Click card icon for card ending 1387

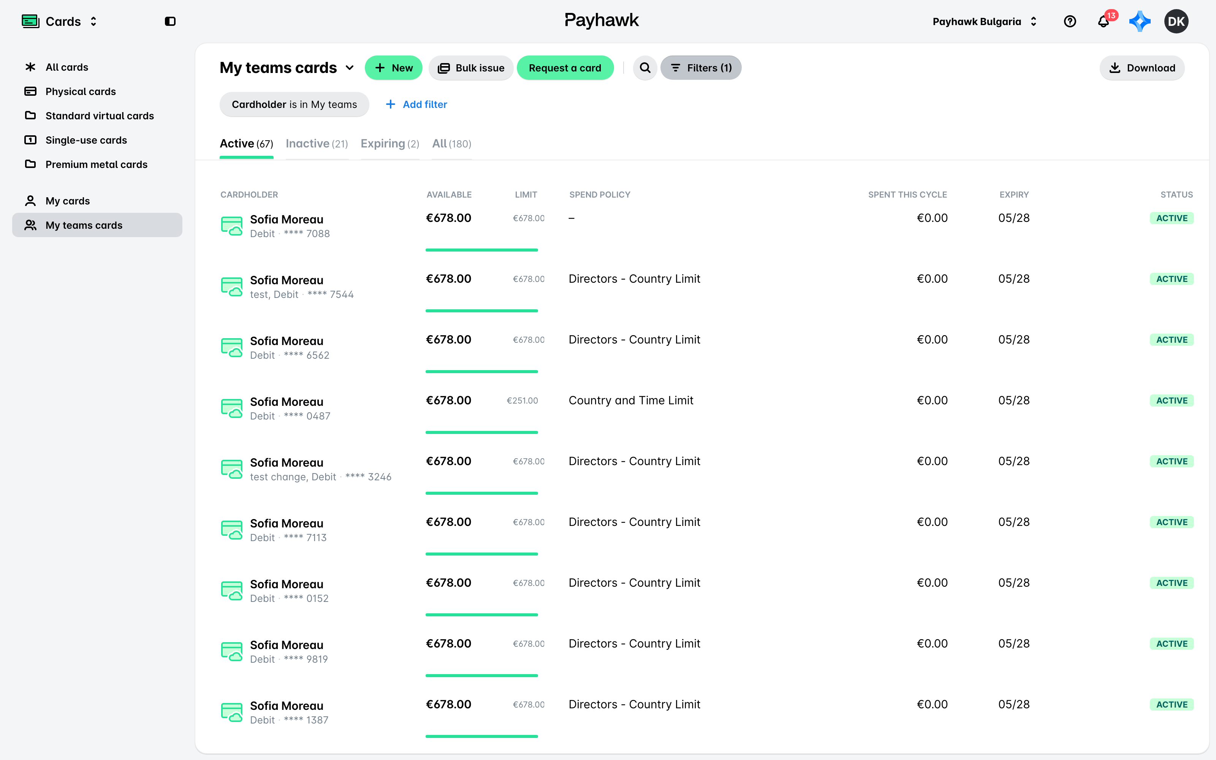point(232,712)
